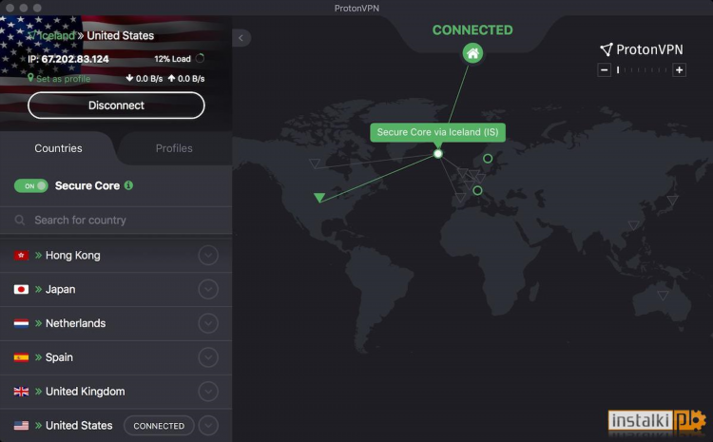713x442 pixels.
Task: Expand the Hong Kong server list
Action: pos(208,255)
